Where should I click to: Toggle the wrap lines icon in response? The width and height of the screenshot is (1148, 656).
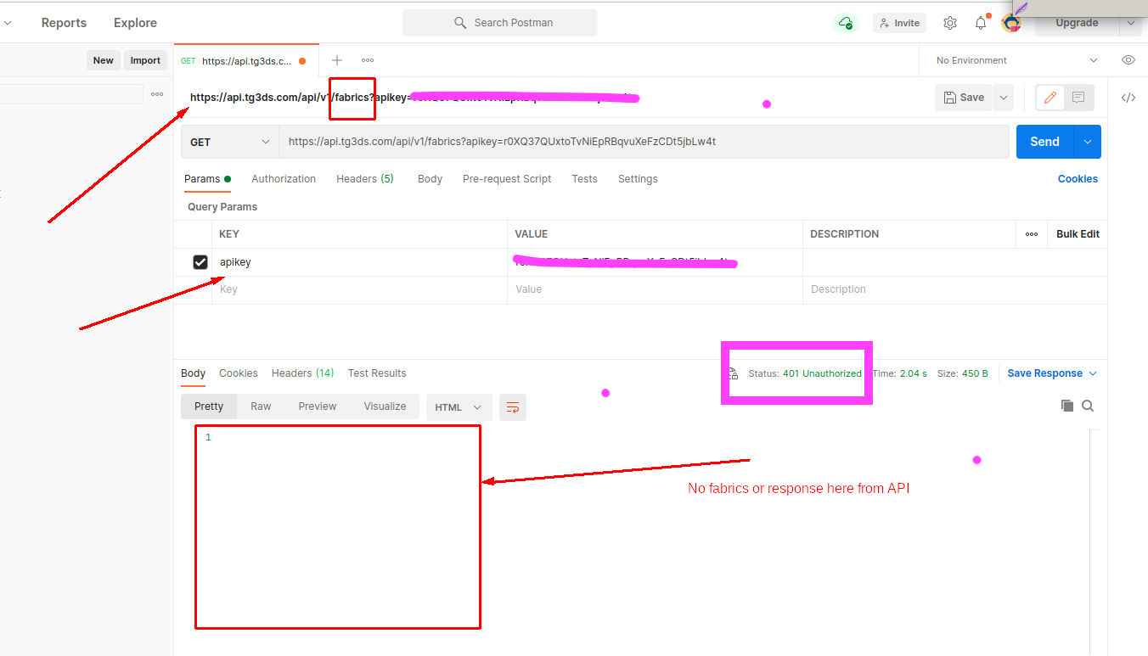(x=513, y=407)
